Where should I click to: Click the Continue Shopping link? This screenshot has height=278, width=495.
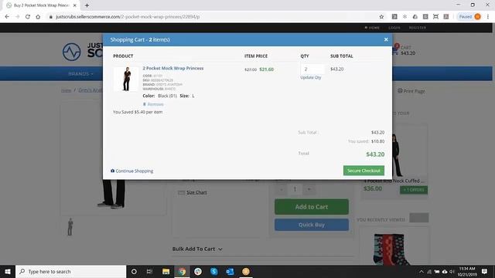(132, 171)
